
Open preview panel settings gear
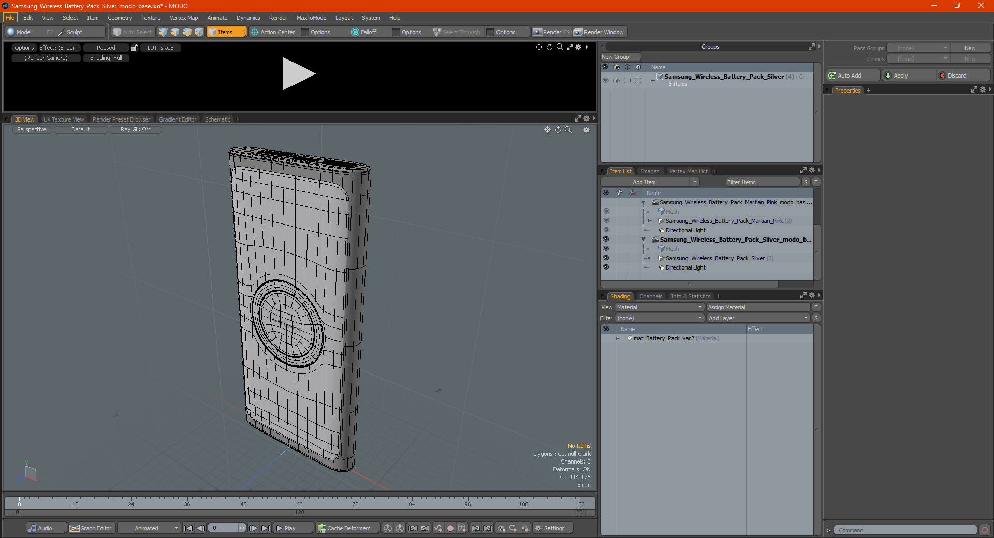pos(578,47)
